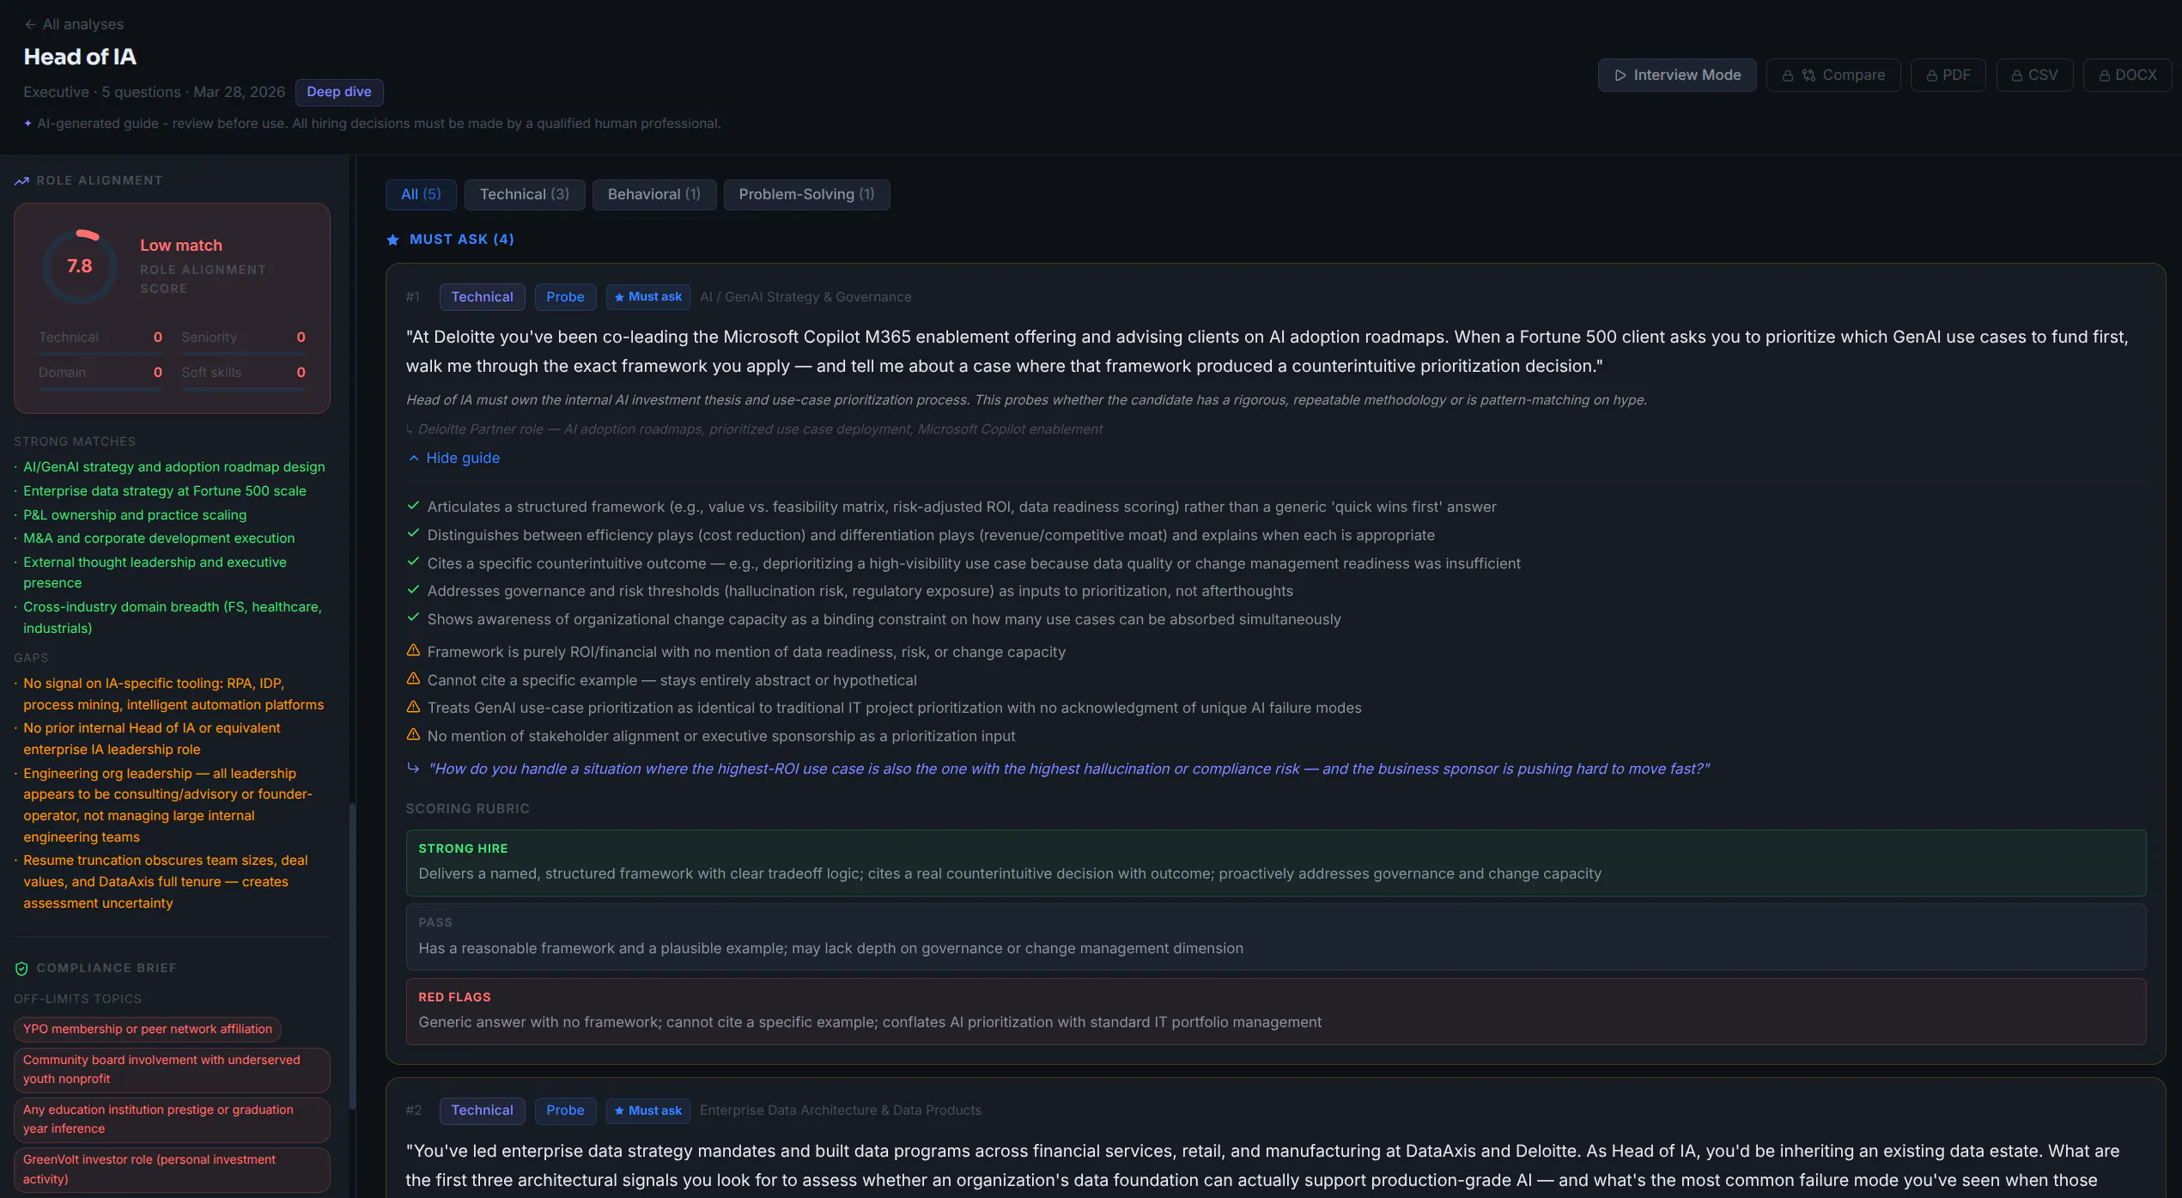The image size is (2182, 1198).
Task: Click the warning icon beside 'Cannot cite a specific example'
Action: click(413, 678)
